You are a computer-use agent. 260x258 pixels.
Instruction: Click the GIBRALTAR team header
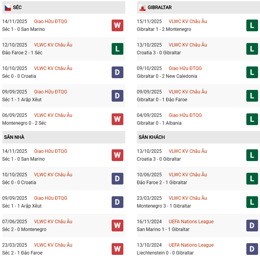pos(160,7)
